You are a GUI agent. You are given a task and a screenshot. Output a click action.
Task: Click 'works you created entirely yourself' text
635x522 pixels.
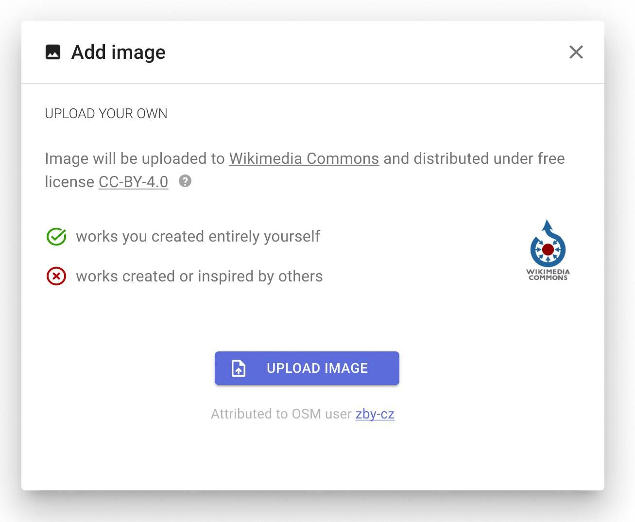[x=198, y=237]
